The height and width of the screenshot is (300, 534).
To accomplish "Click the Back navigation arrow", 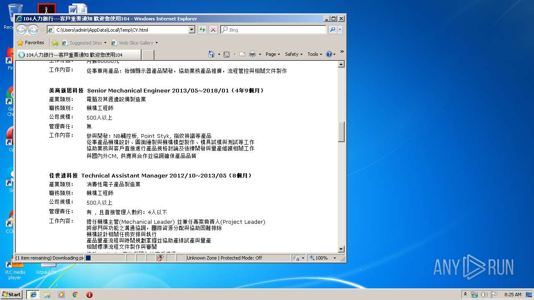I will pyautogui.click(x=21, y=30).
